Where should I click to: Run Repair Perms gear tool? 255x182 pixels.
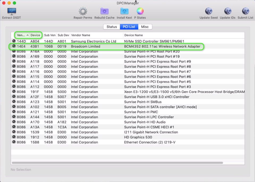pos(83,11)
